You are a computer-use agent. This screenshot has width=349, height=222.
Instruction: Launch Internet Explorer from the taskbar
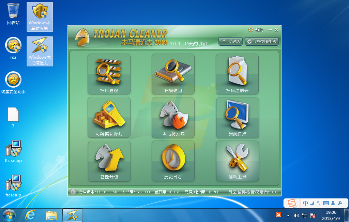pos(30,215)
